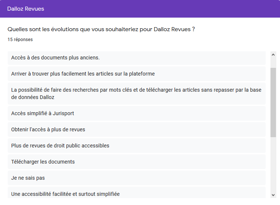The width and height of the screenshot is (280, 205).
Task: Click the 'Accès simplifié à Jurisport' response
Action: tap(43, 114)
